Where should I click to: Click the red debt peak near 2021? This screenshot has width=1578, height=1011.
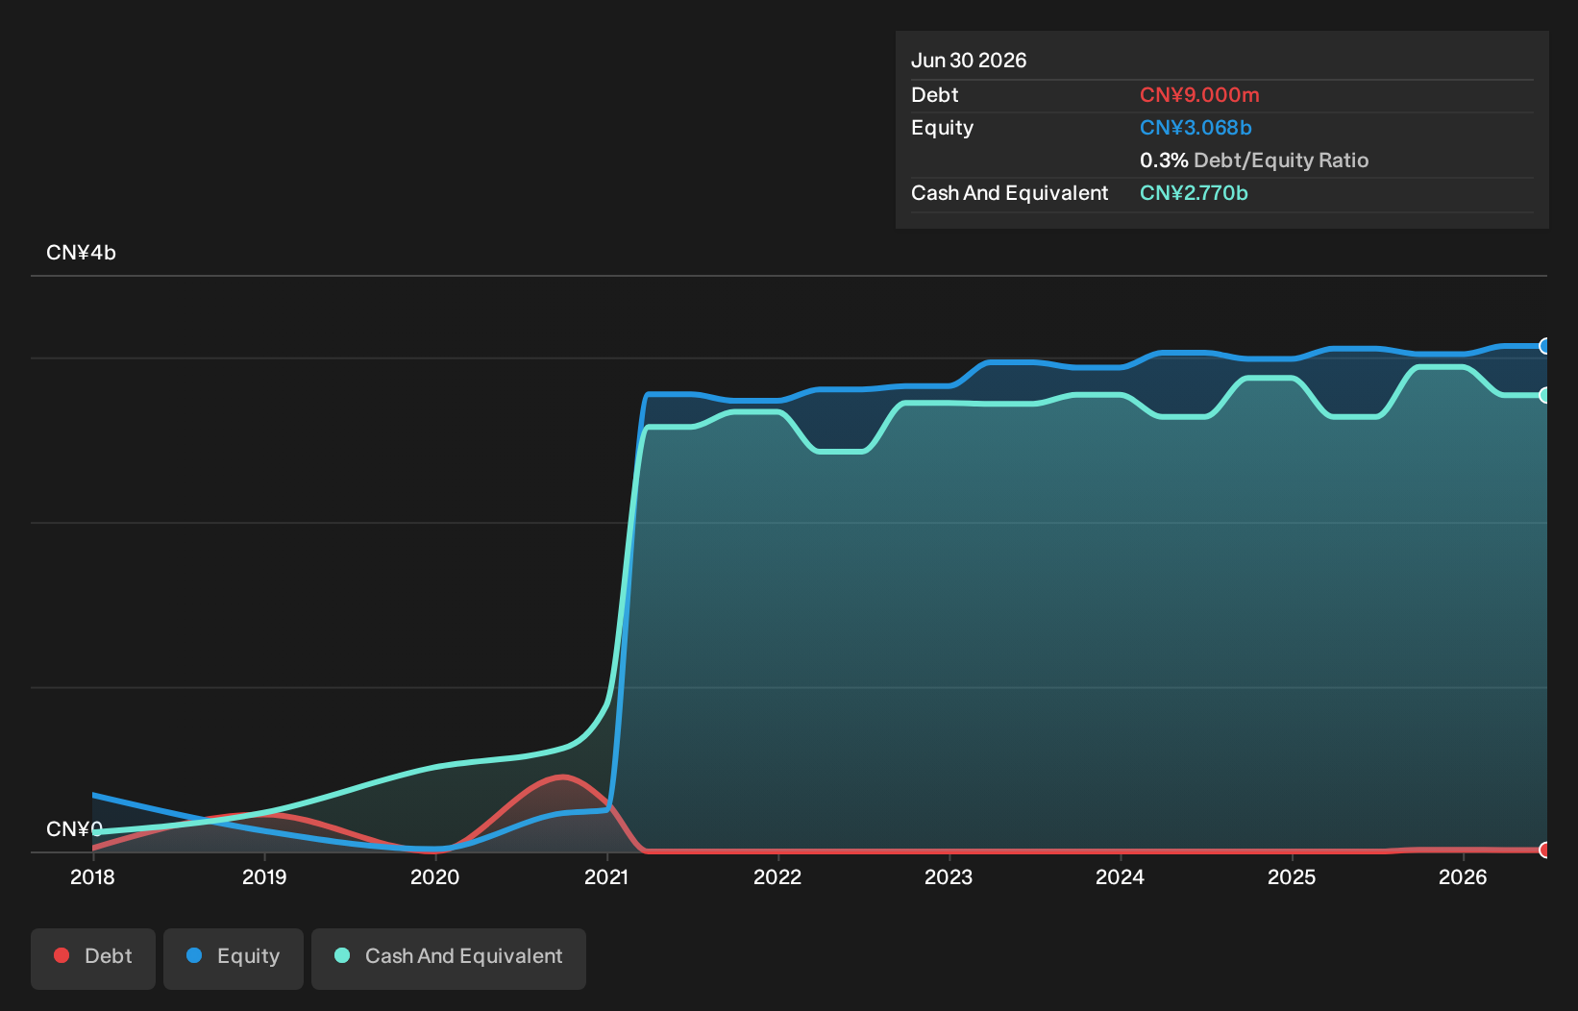tap(561, 777)
